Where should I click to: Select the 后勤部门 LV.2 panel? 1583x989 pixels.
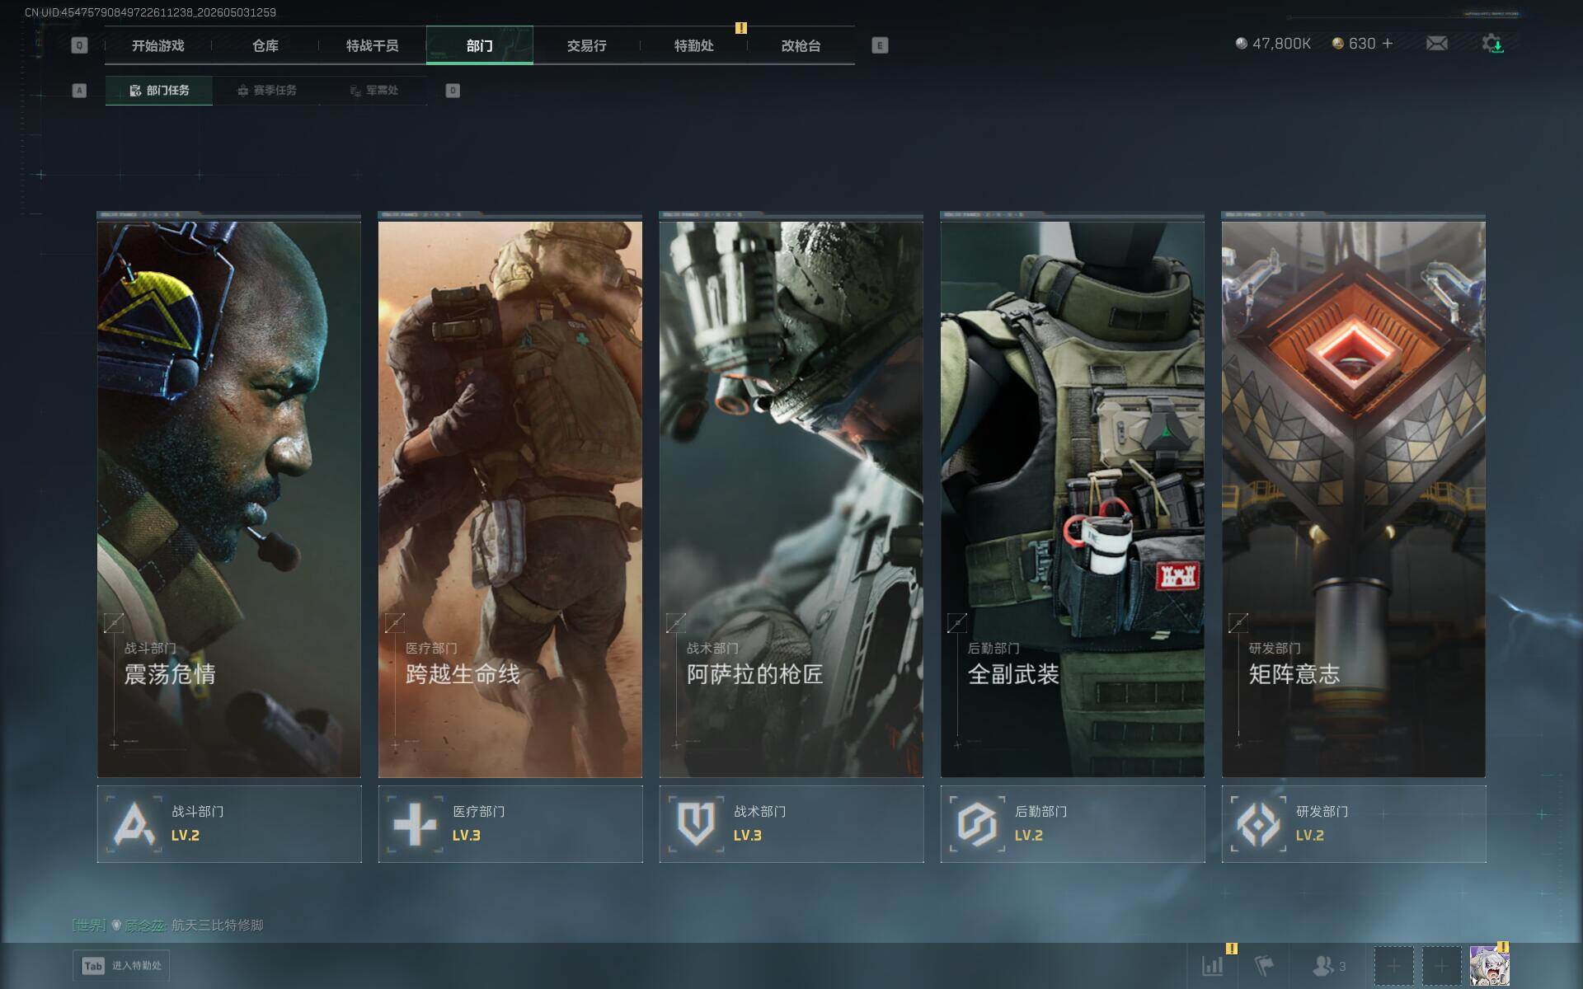(1073, 824)
